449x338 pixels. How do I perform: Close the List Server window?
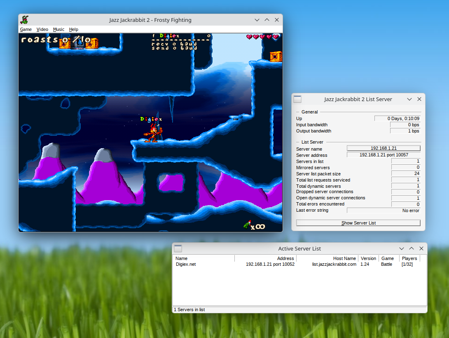coord(419,99)
